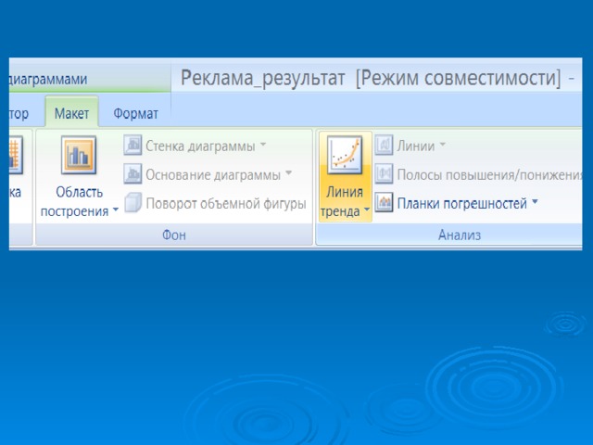593x445 pixels.
Task: Click the Планки погрешностей label
Action: (x=461, y=204)
